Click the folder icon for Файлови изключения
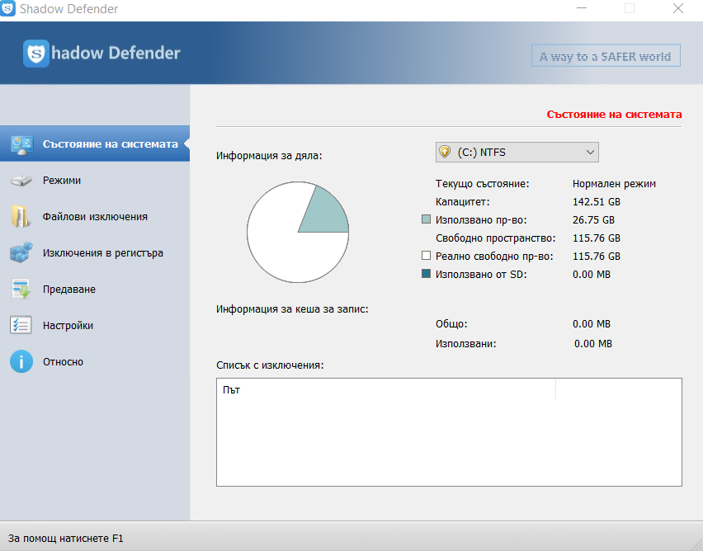703x551 pixels. coord(21,217)
